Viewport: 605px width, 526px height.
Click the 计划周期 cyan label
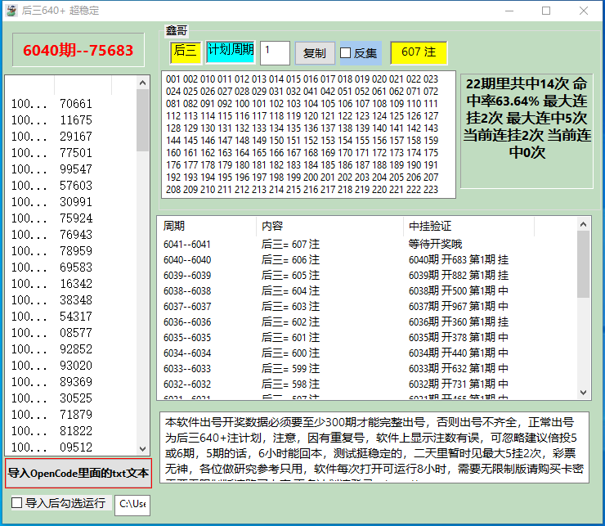231,52
